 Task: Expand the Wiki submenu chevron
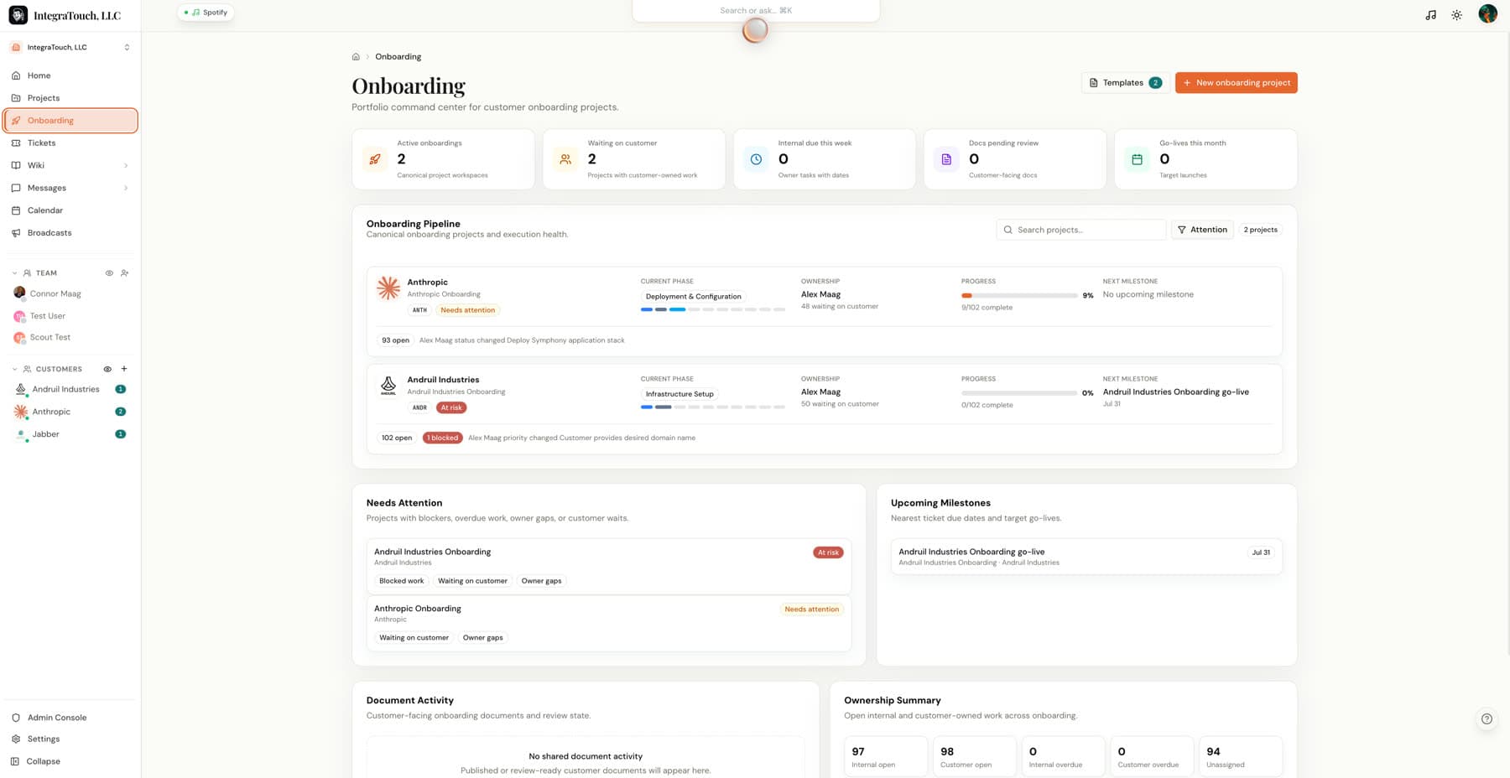coord(126,165)
